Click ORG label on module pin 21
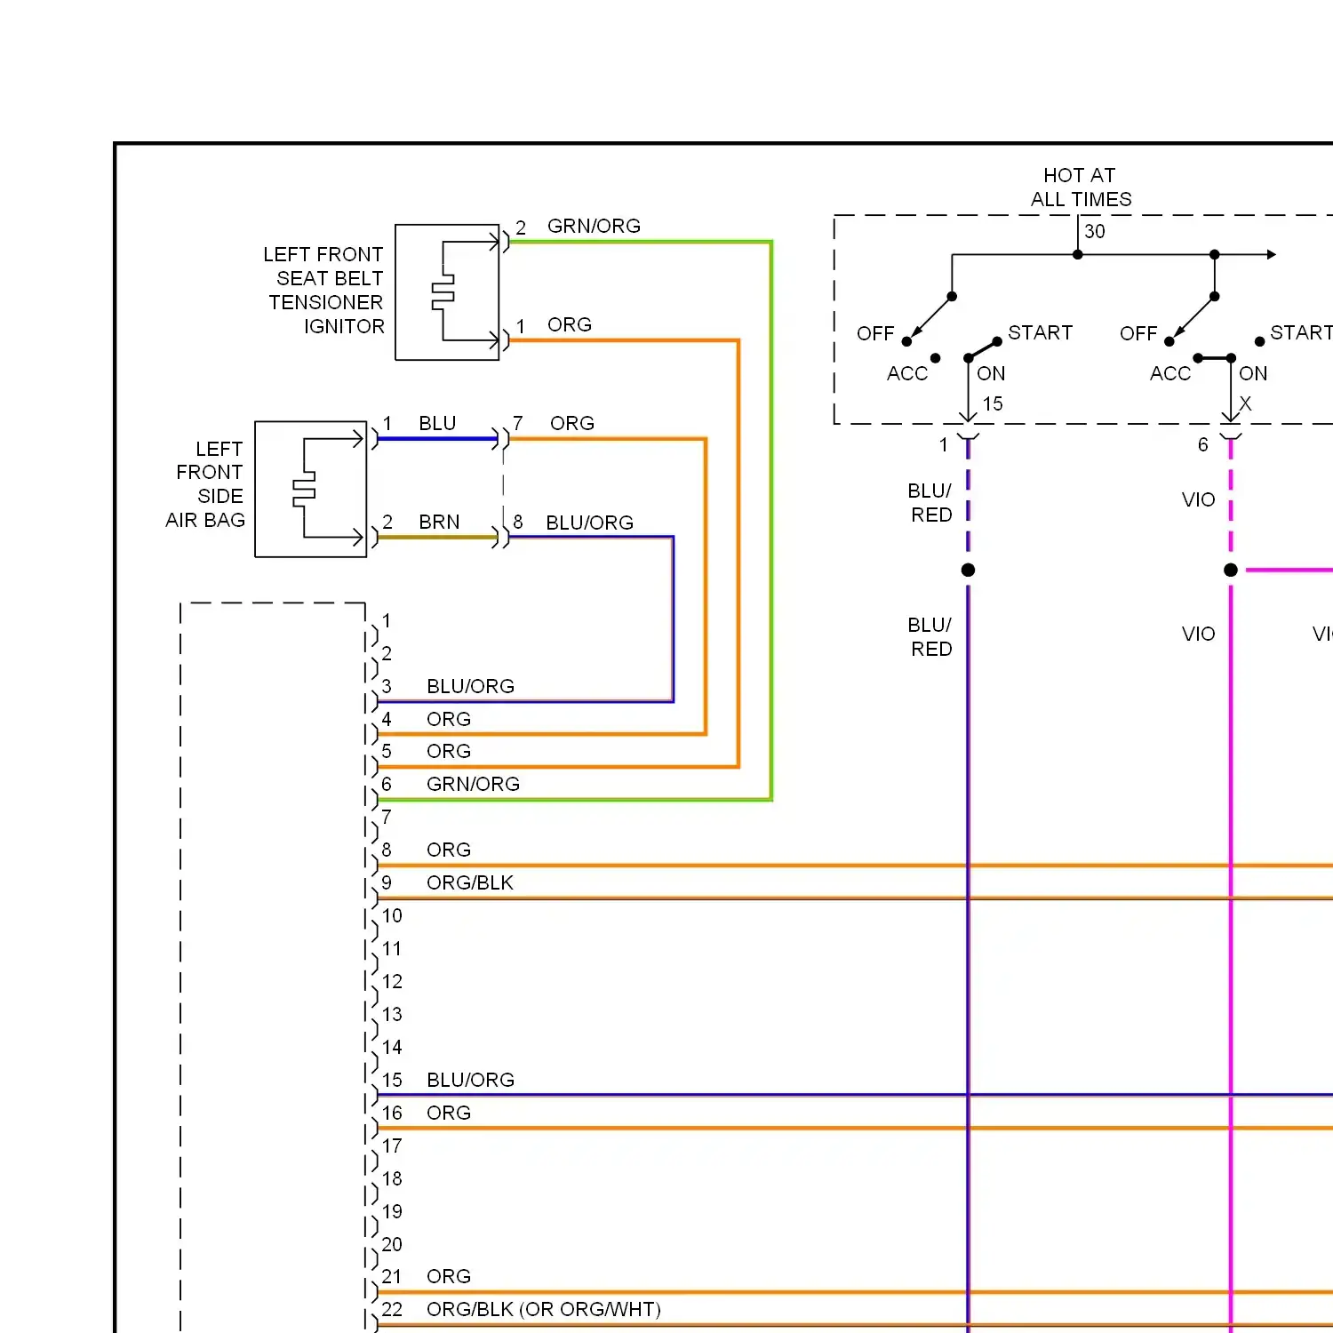This screenshot has width=1333, height=1333. (449, 1277)
